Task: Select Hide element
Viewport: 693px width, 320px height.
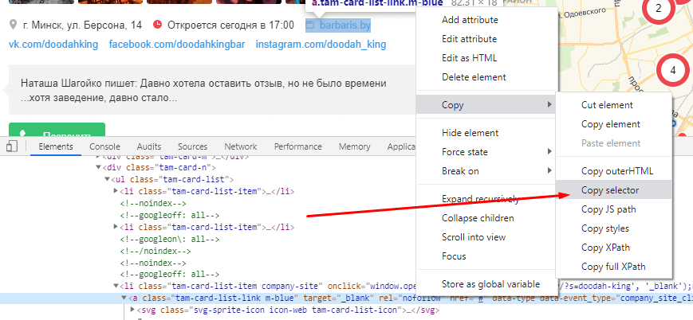Action: coord(487,133)
